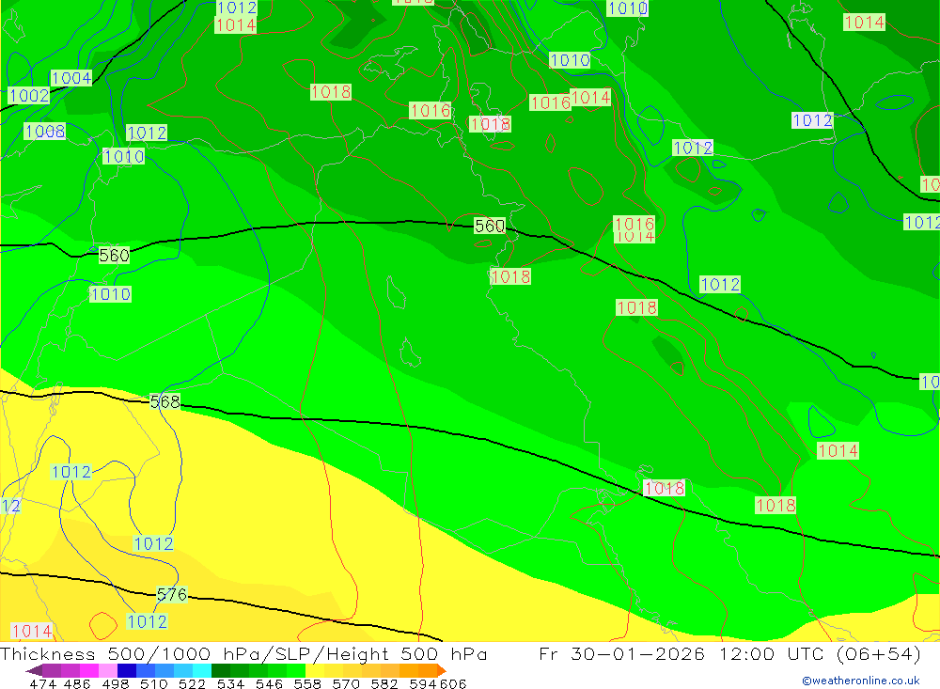Click the legend value 522
Viewport: 940px width, 689px height.
click(x=192, y=683)
